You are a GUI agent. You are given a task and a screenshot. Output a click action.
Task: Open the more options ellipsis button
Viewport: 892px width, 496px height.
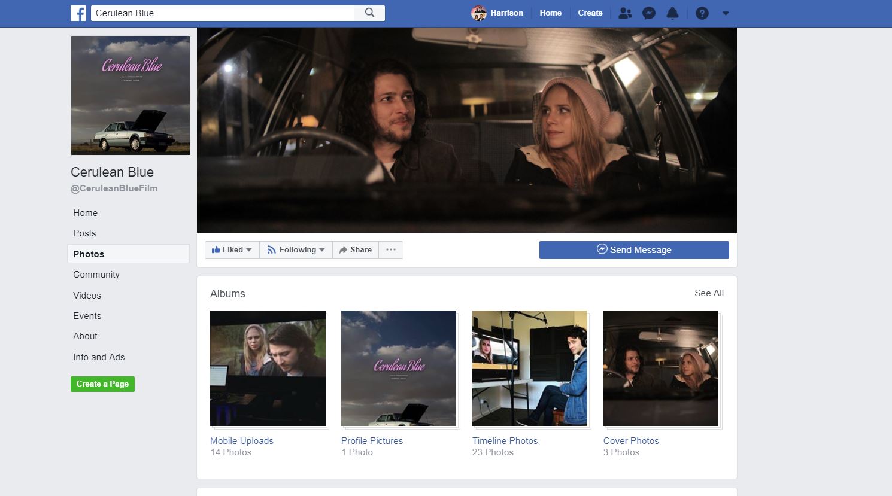391,250
